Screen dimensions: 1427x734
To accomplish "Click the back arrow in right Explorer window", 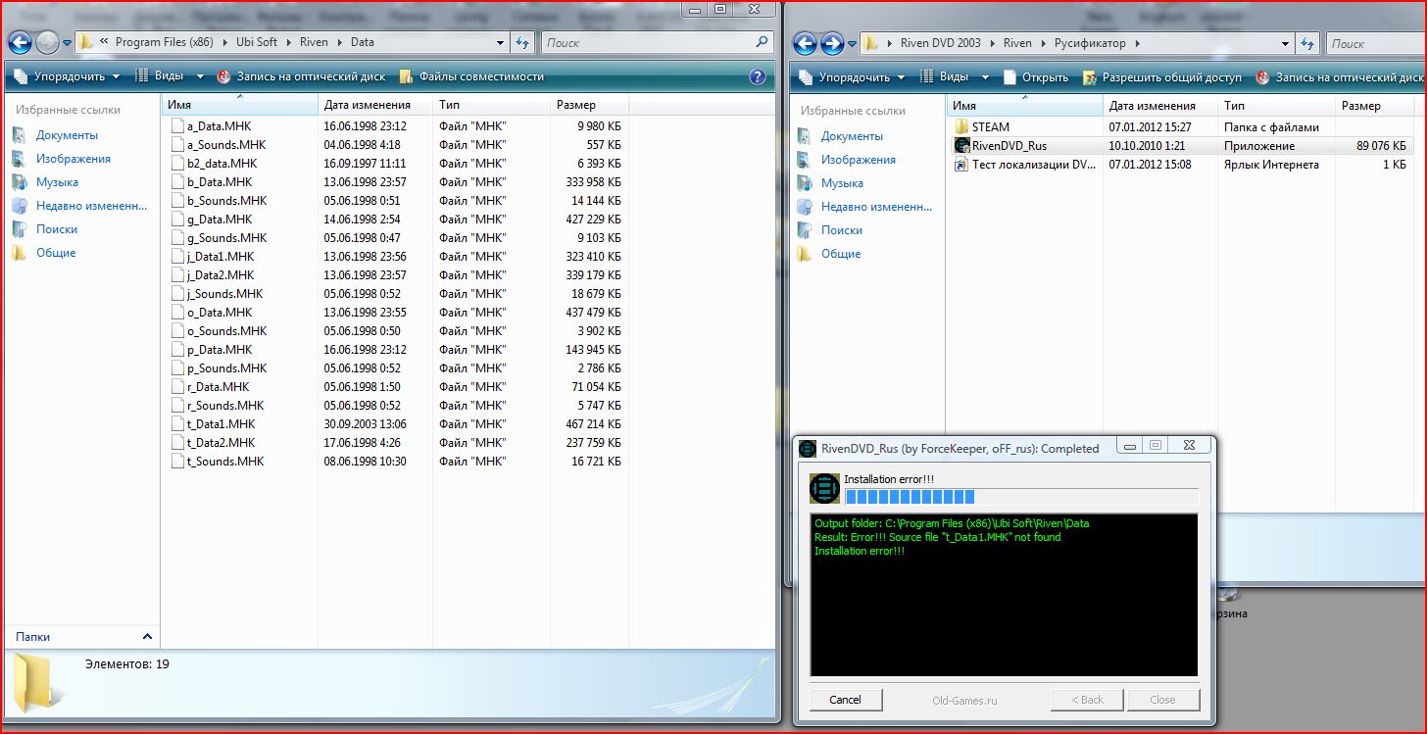I will tap(805, 43).
